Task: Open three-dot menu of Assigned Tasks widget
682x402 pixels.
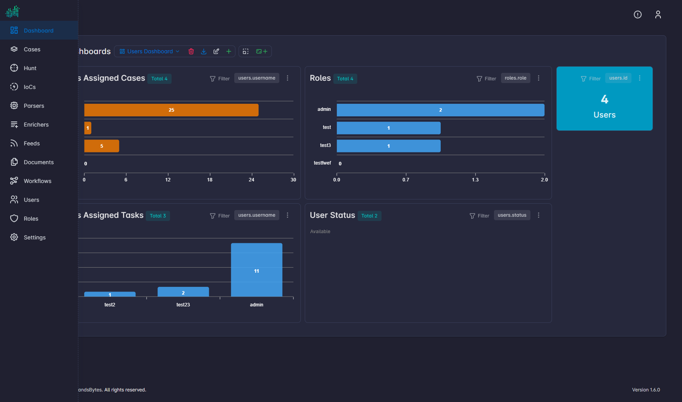Action: pyautogui.click(x=288, y=215)
